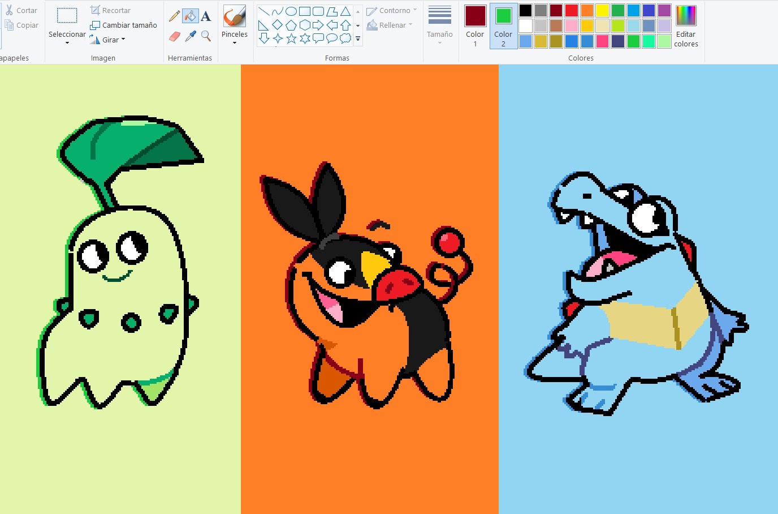This screenshot has height=514, width=778.
Task: Select the Eraser tool
Action: click(x=175, y=36)
